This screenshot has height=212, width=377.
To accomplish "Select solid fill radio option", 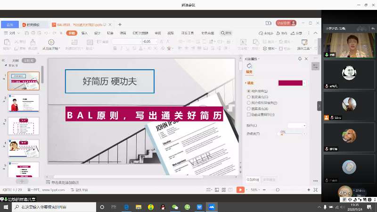I will pyautogui.click(x=249, y=91).
